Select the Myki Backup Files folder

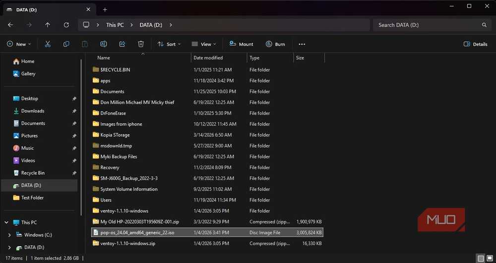click(x=207, y=157)
